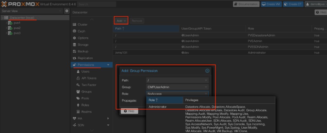Open the Server View settings gear
Screen dimensions: 327x133
[67, 11]
